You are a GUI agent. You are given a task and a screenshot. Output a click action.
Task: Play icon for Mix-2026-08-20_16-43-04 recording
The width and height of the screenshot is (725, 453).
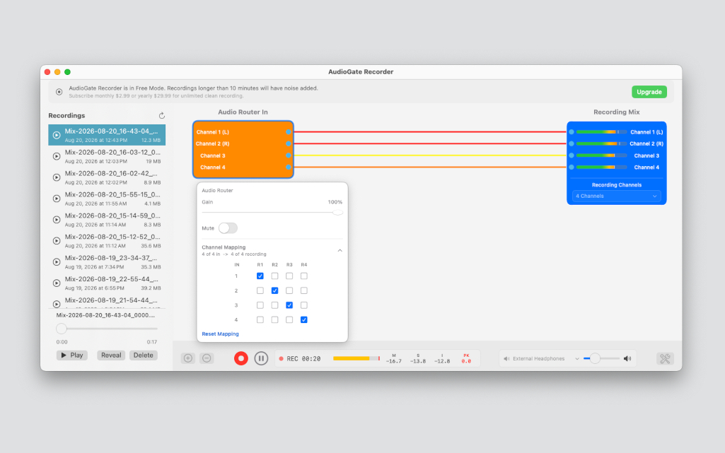pyautogui.click(x=57, y=135)
